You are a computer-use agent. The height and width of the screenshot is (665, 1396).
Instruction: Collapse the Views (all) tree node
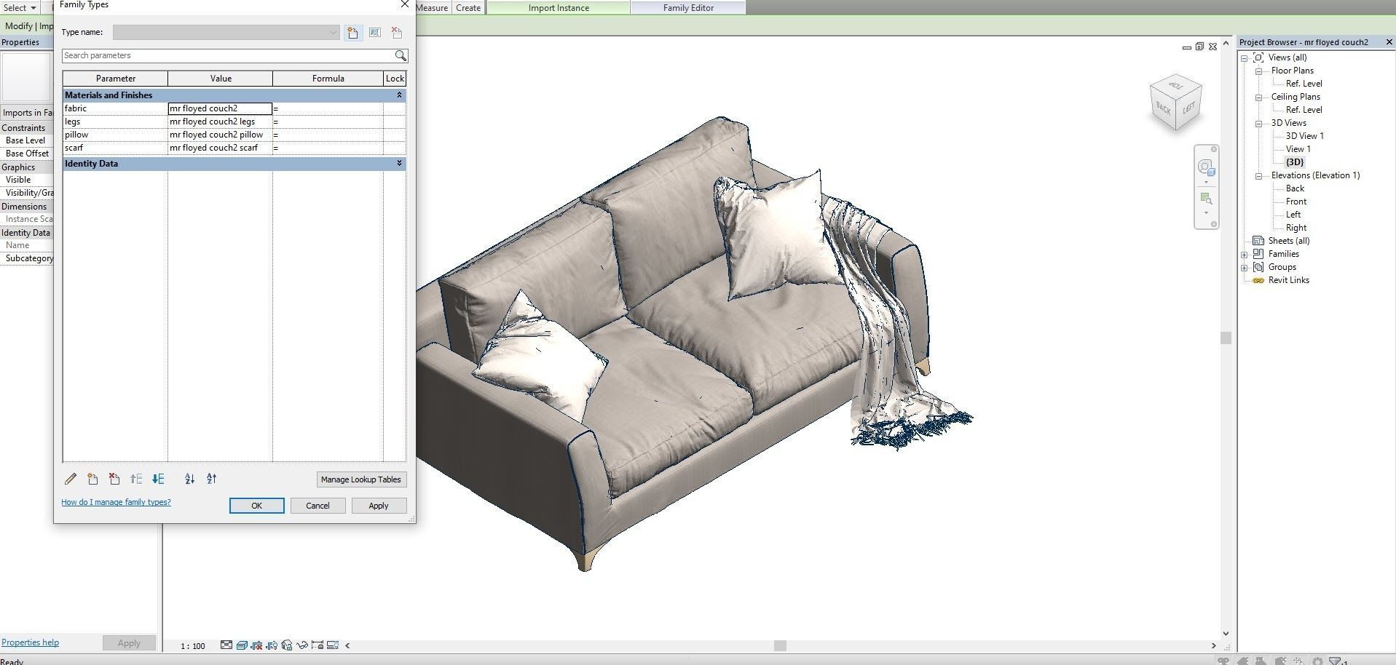[1245, 57]
